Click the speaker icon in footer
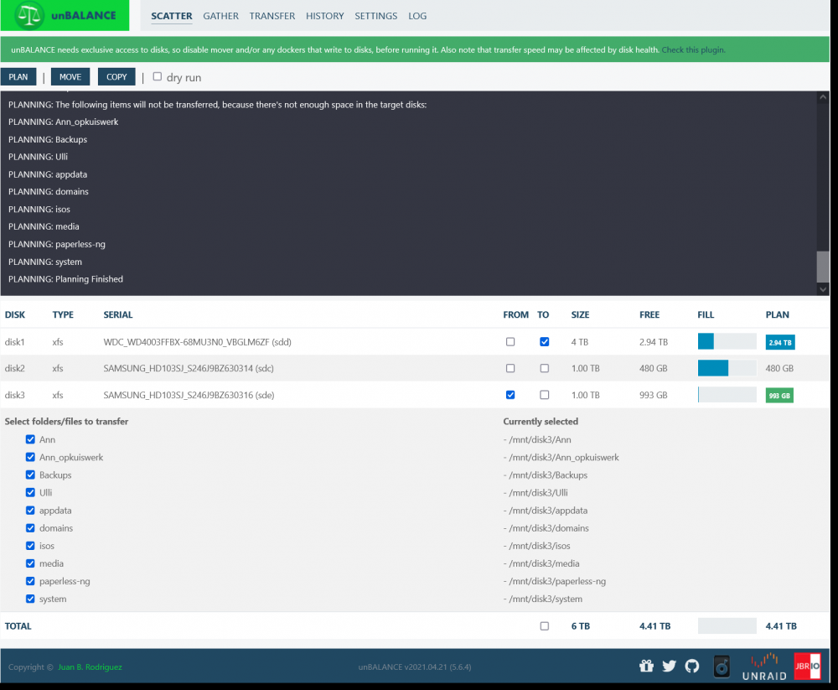The width and height of the screenshot is (838, 690). pos(722,667)
